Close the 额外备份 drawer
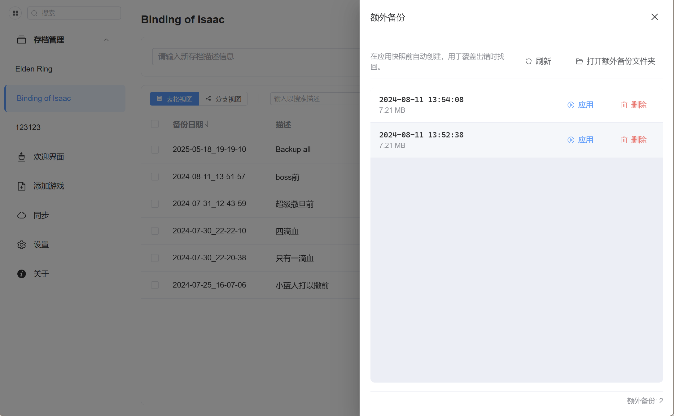674x416 pixels. click(654, 17)
